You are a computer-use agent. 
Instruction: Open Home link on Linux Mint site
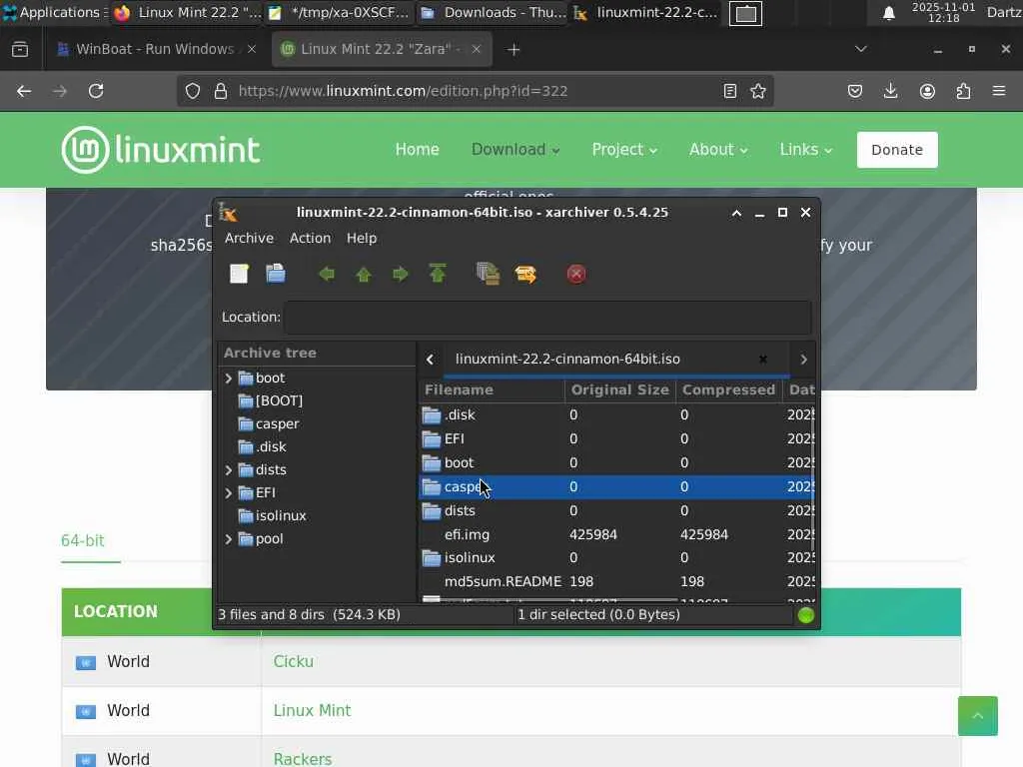pos(417,150)
